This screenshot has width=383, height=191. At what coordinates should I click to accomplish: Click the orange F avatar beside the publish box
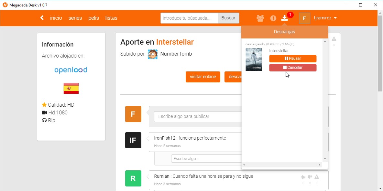(133, 114)
